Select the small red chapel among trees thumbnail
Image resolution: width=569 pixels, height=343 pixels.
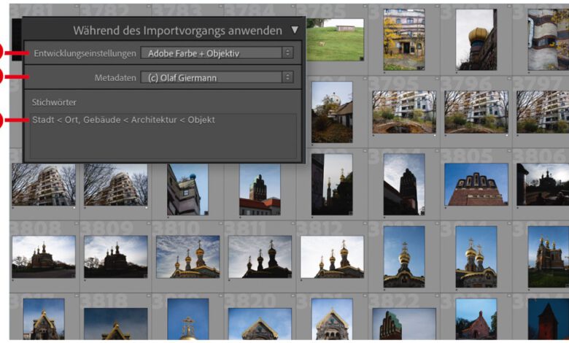click(x=476, y=320)
